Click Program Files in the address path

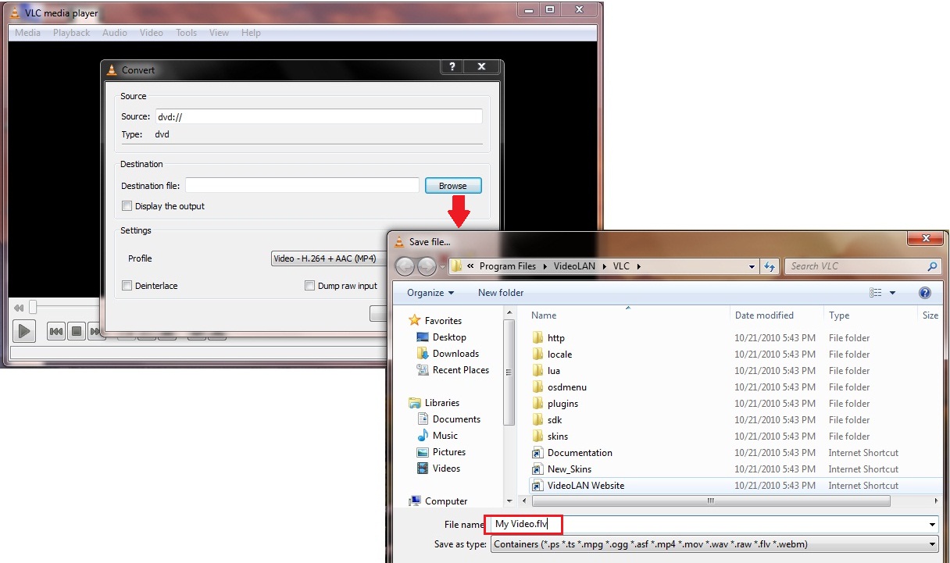pyautogui.click(x=508, y=266)
